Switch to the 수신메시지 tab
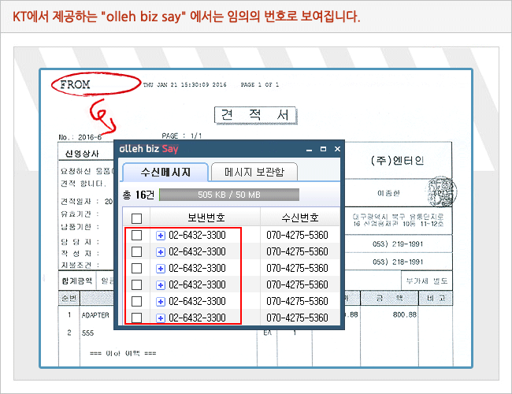 coord(165,172)
